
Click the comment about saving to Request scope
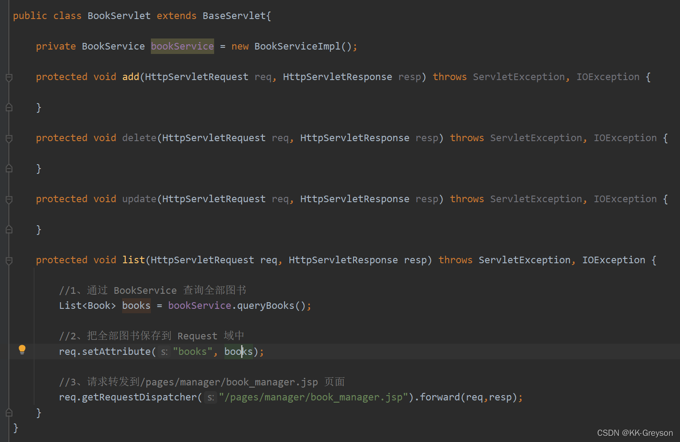coord(152,336)
